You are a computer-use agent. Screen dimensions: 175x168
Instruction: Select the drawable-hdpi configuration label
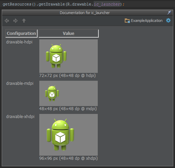19,42
